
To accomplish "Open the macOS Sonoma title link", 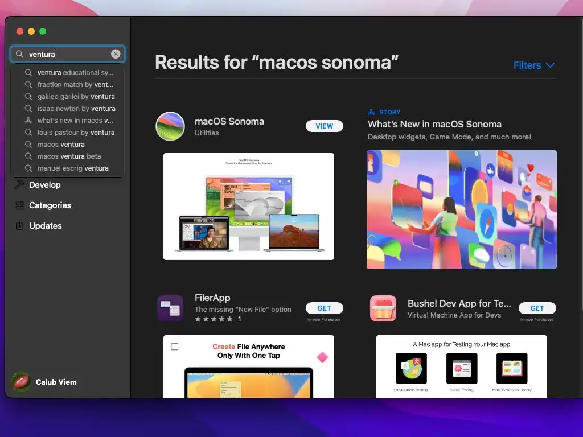I will (229, 122).
